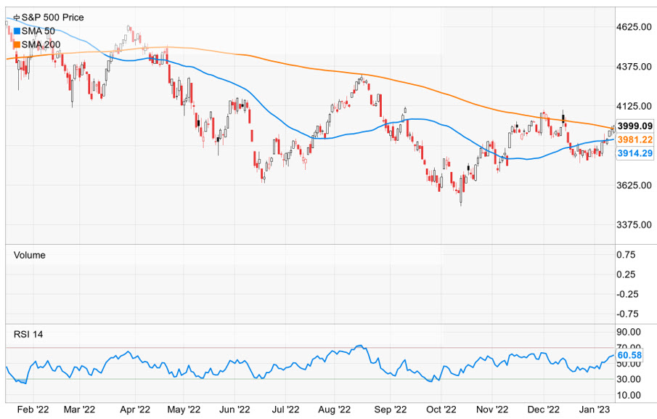Image resolution: width=657 pixels, height=419 pixels.
Task: Click the orange SMA 200 legend swatch
Action: (x=17, y=44)
